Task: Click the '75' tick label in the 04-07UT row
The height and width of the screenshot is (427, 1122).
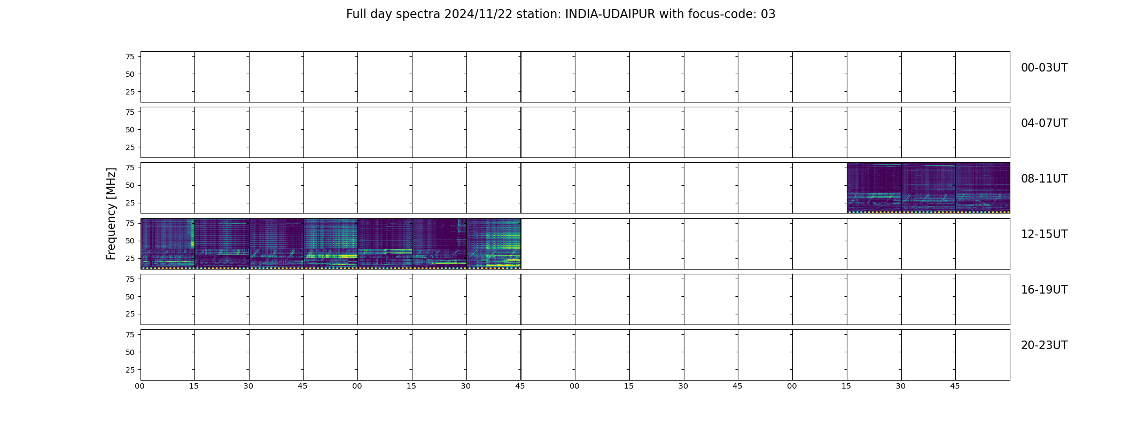Action: pyautogui.click(x=130, y=112)
